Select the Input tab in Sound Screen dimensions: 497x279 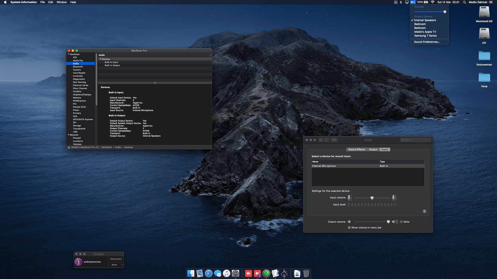tap(385, 150)
